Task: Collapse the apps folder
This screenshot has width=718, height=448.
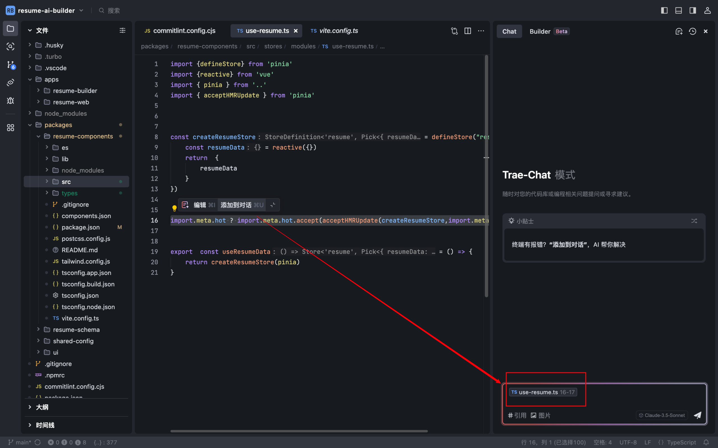Action: 30,80
